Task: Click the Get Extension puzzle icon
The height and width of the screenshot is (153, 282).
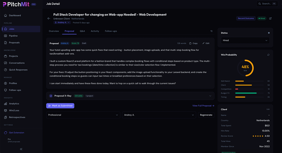Action: tap(6, 133)
